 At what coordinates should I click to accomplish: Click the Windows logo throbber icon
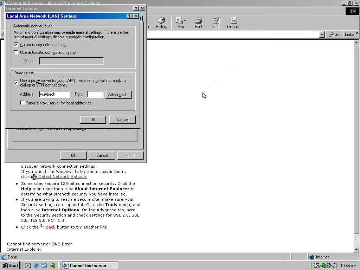[352, 12]
